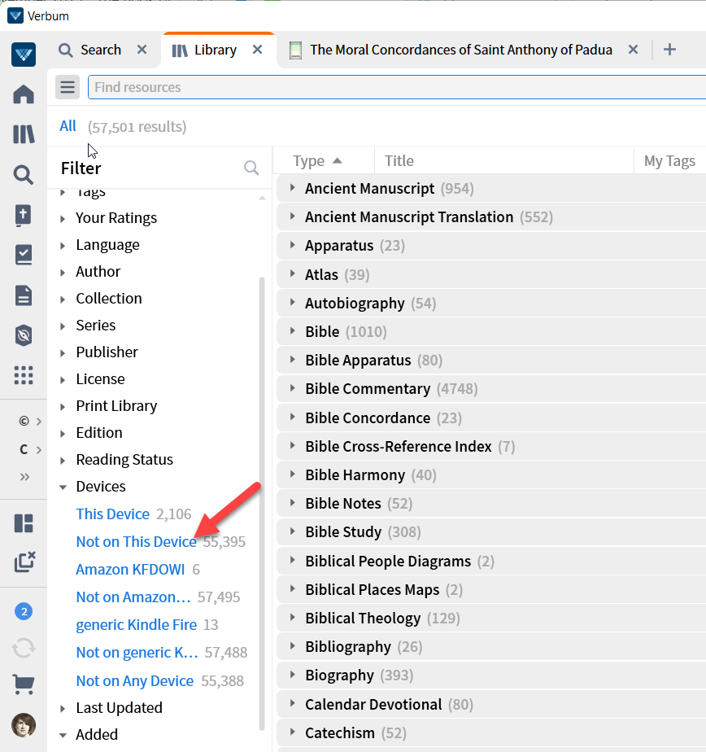Filter by generic Kindle Fire
The width and height of the screenshot is (706, 752).
[x=136, y=625]
